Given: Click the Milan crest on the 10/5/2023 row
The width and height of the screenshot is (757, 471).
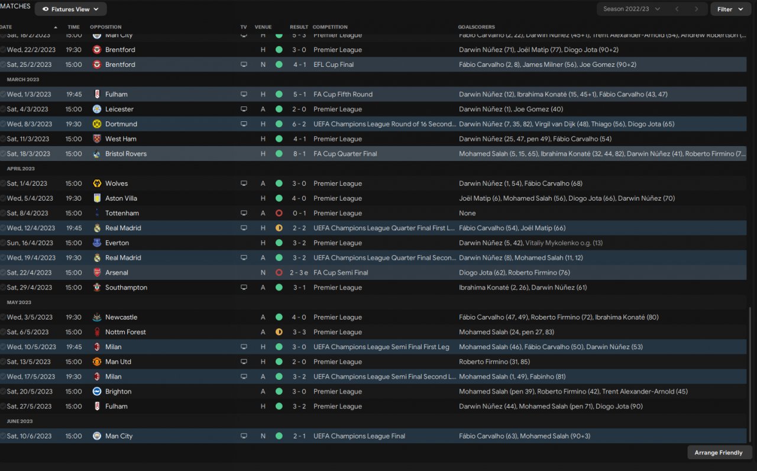Looking at the screenshot, I should pos(97,347).
